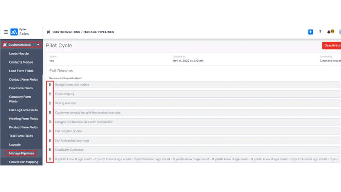Open Layouts in the sidebar

coord(15,145)
